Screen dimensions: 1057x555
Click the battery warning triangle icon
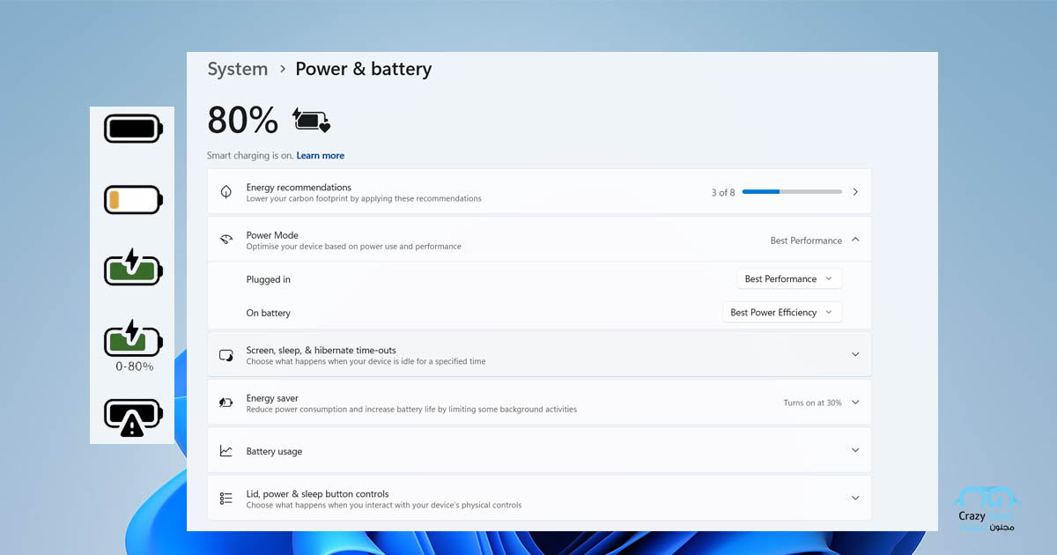[133, 418]
